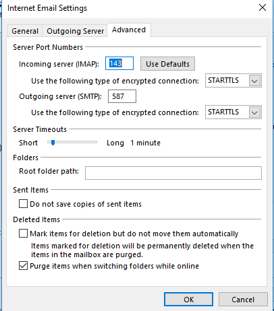Click the Cancel button

(x=243, y=300)
